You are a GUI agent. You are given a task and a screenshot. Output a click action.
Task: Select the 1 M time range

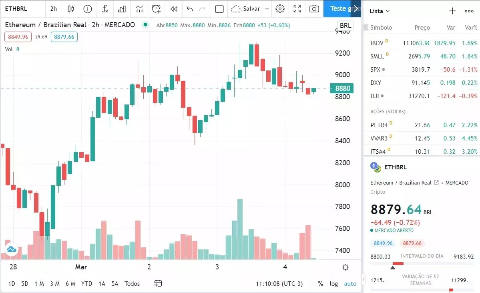pyautogui.click(x=39, y=283)
